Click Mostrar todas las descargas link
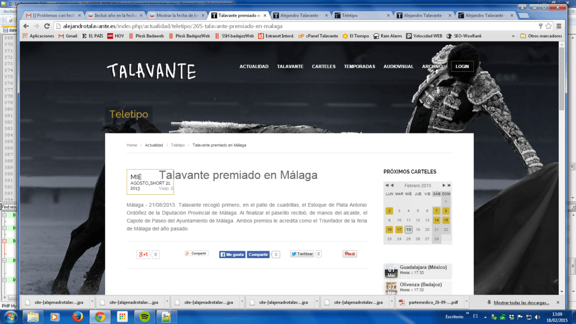 521,303
